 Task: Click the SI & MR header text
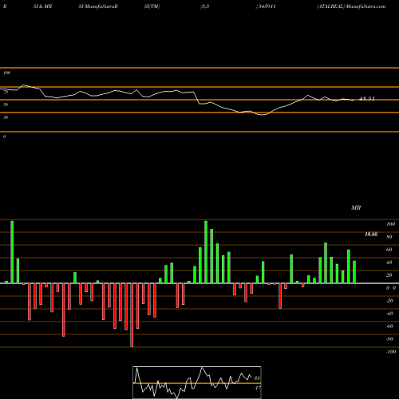pyautogui.click(x=42, y=6)
